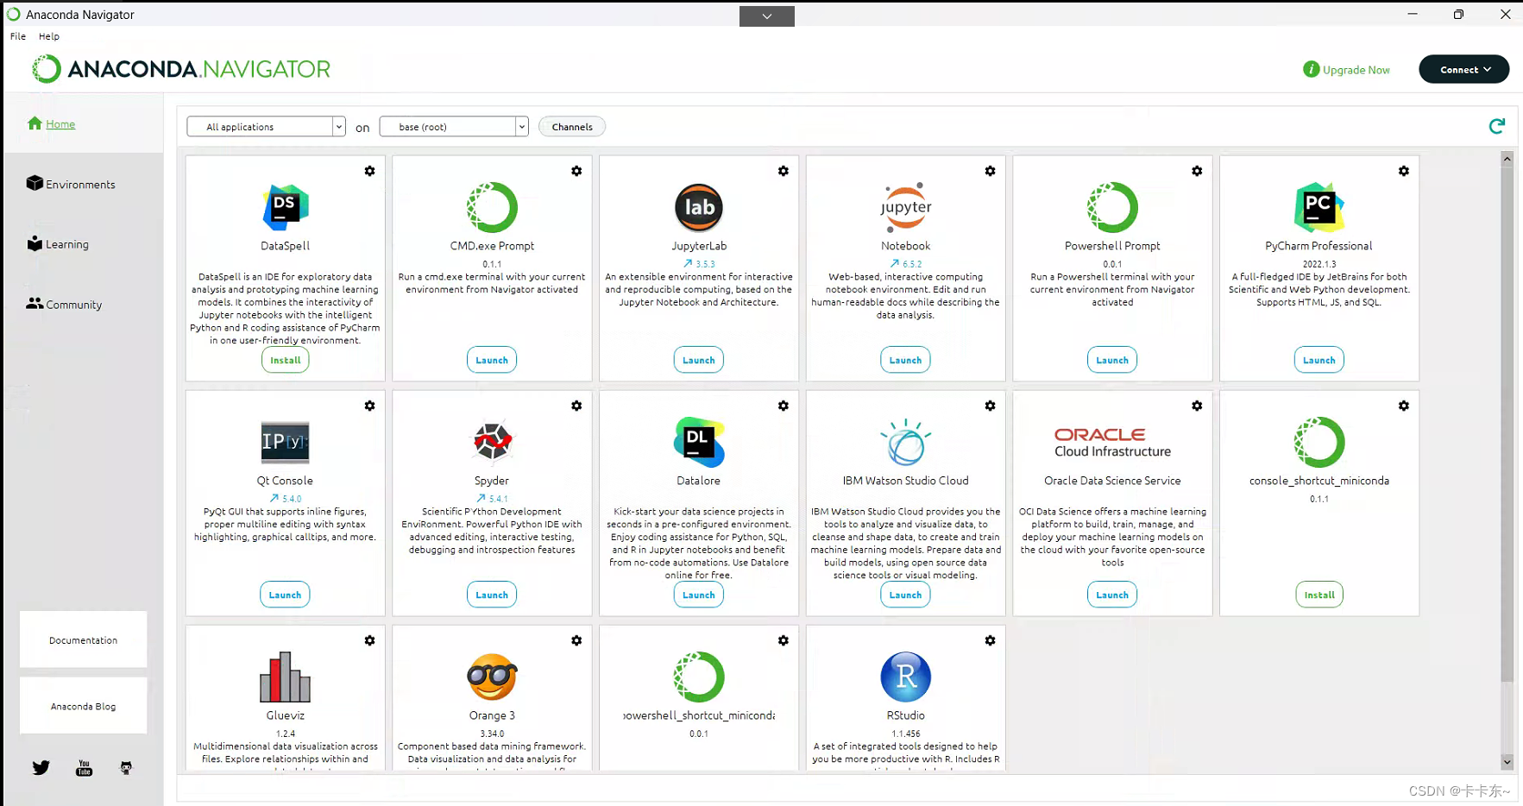Image resolution: width=1523 pixels, height=806 pixels.
Task: Launch Datalore
Action: (699, 595)
